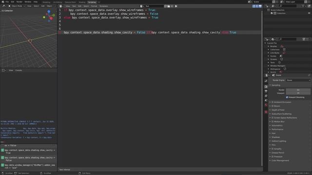Enable Simplify checkbox

(x=273, y=149)
